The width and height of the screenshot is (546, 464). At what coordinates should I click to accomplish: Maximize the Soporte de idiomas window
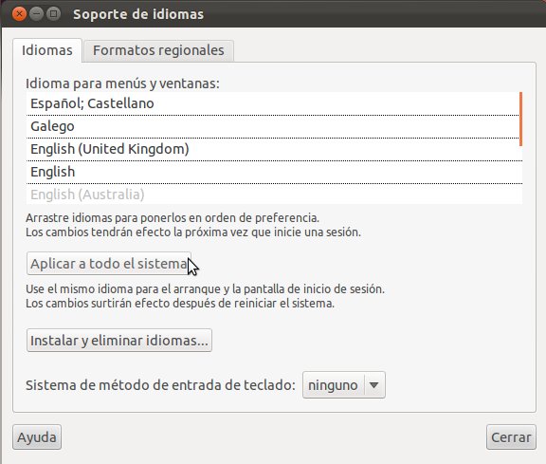click(53, 14)
